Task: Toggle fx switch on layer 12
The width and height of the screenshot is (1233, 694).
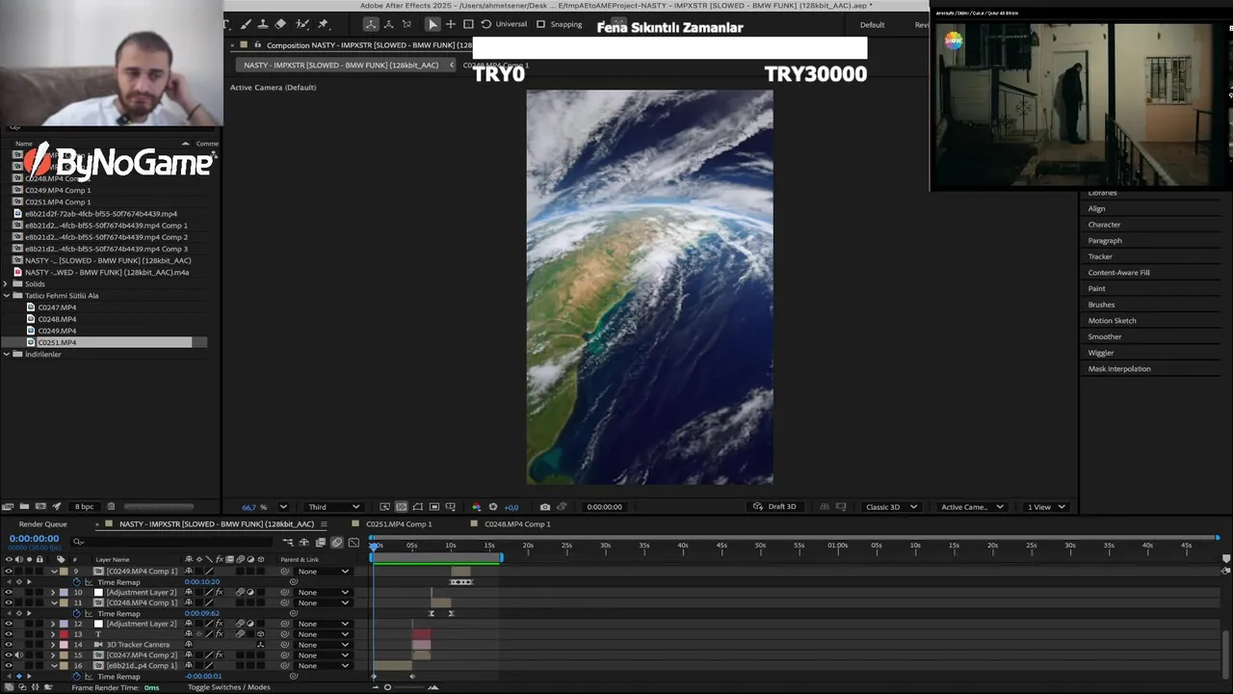Action: (219, 624)
